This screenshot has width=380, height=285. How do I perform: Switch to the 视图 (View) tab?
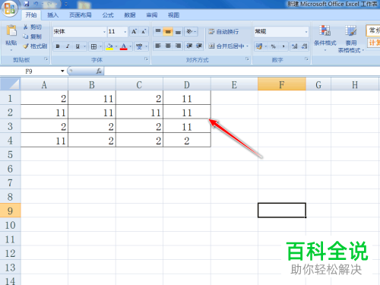pyautogui.click(x=173, y=15)
